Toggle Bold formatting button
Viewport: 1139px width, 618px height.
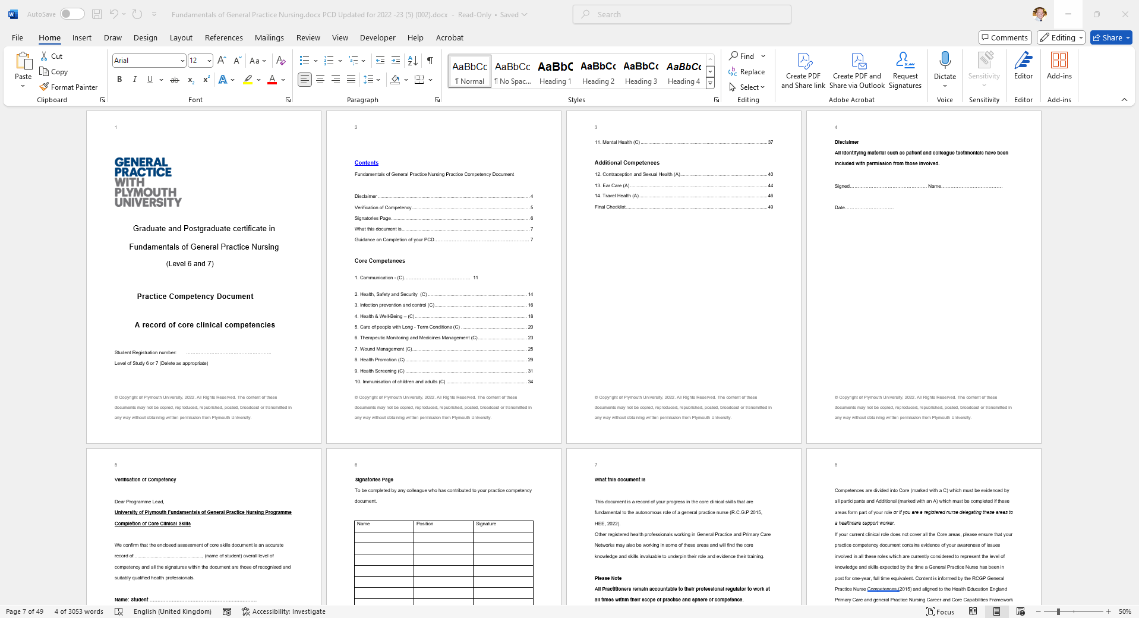119,80
